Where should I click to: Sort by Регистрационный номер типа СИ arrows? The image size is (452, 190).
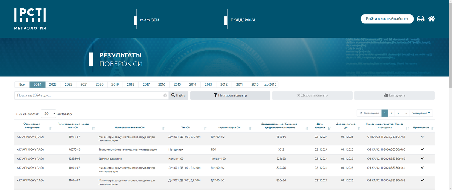[x=93, y=128]
